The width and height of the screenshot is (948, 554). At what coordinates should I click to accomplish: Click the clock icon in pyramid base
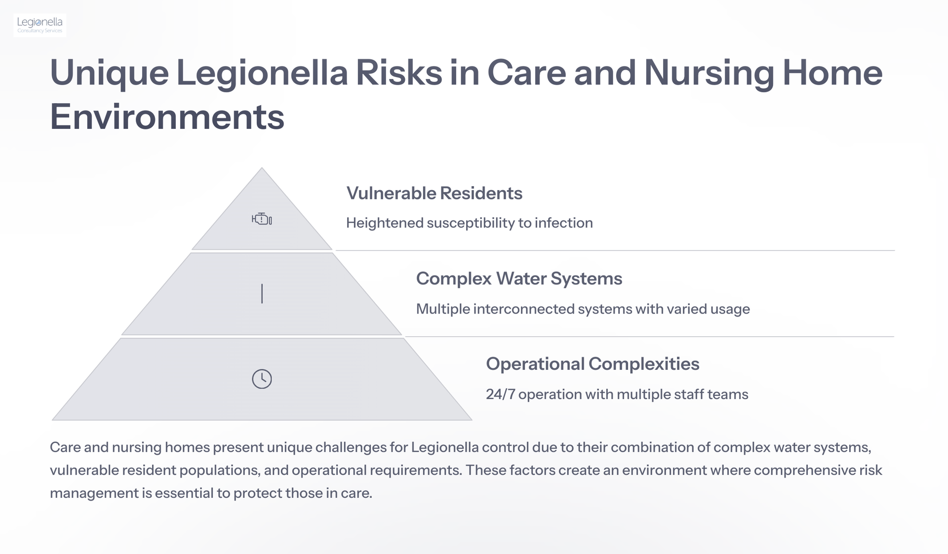[262, 379]
